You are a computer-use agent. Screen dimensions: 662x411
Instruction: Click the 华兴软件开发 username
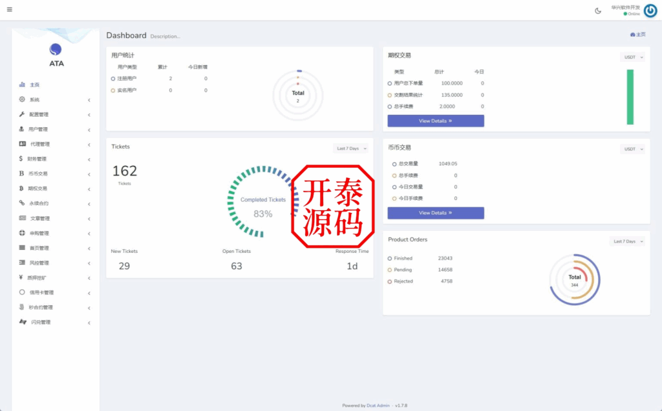click(x=625, y=7)
